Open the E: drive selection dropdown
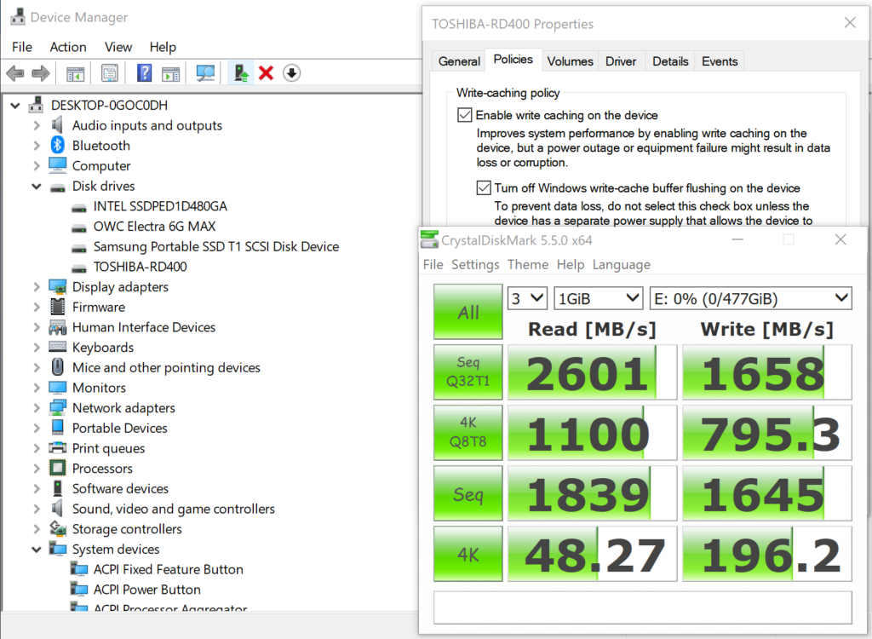The image size is (872, 639). pyautogui.click(x=749, y=298)
